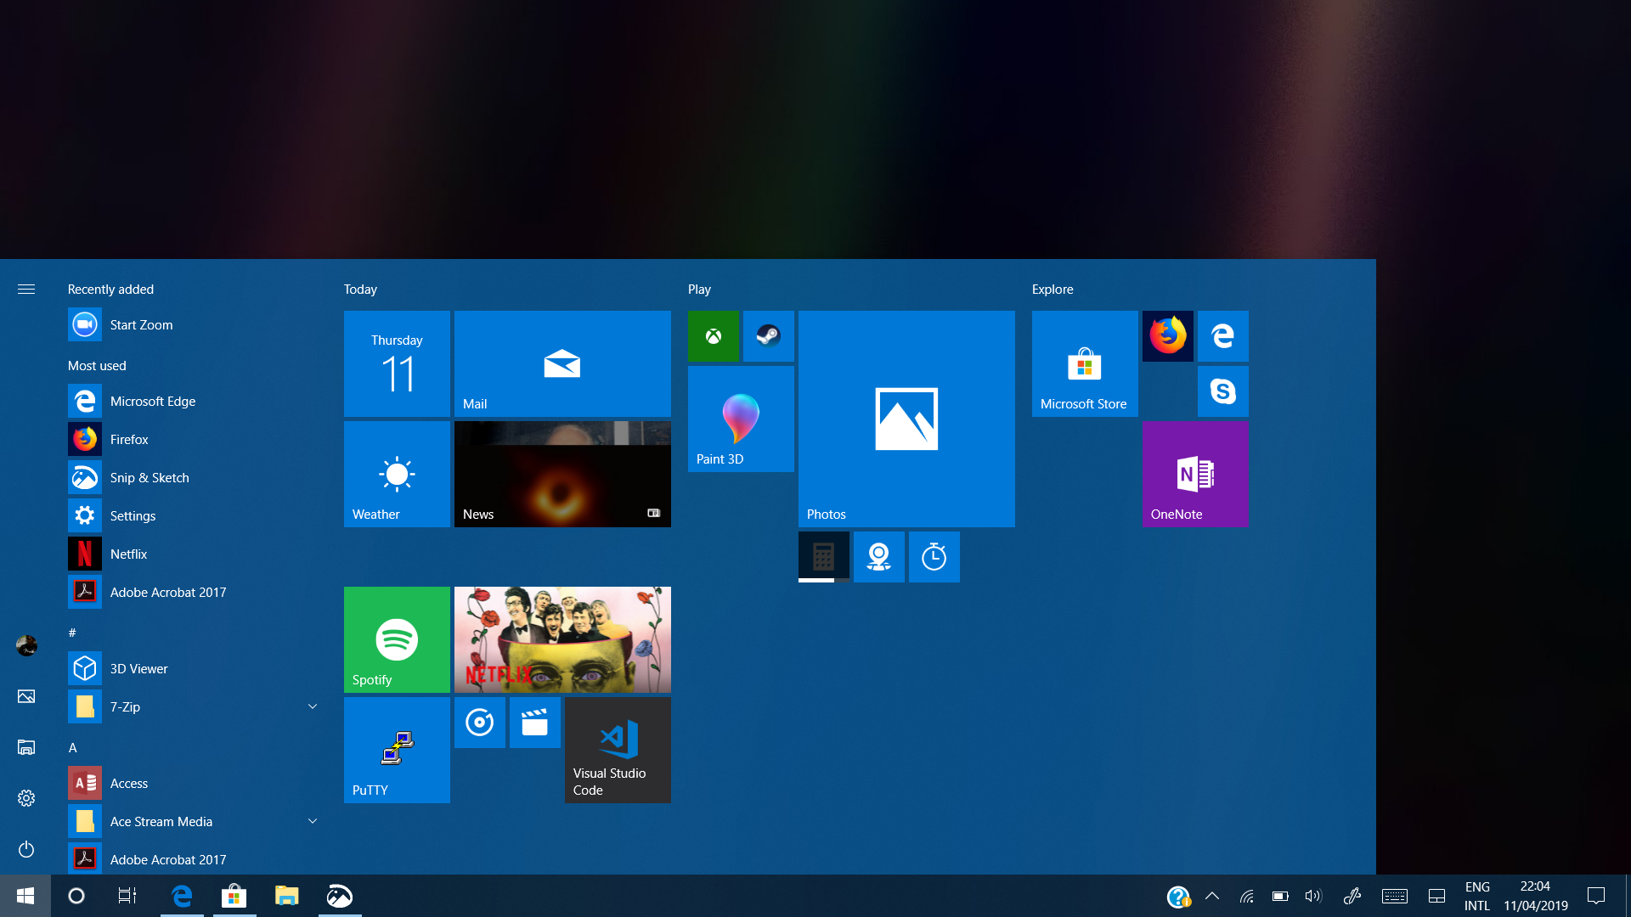Open Settings from the Most used list
The width and height of the screenshot is (1631, 917).
[195, 515]
